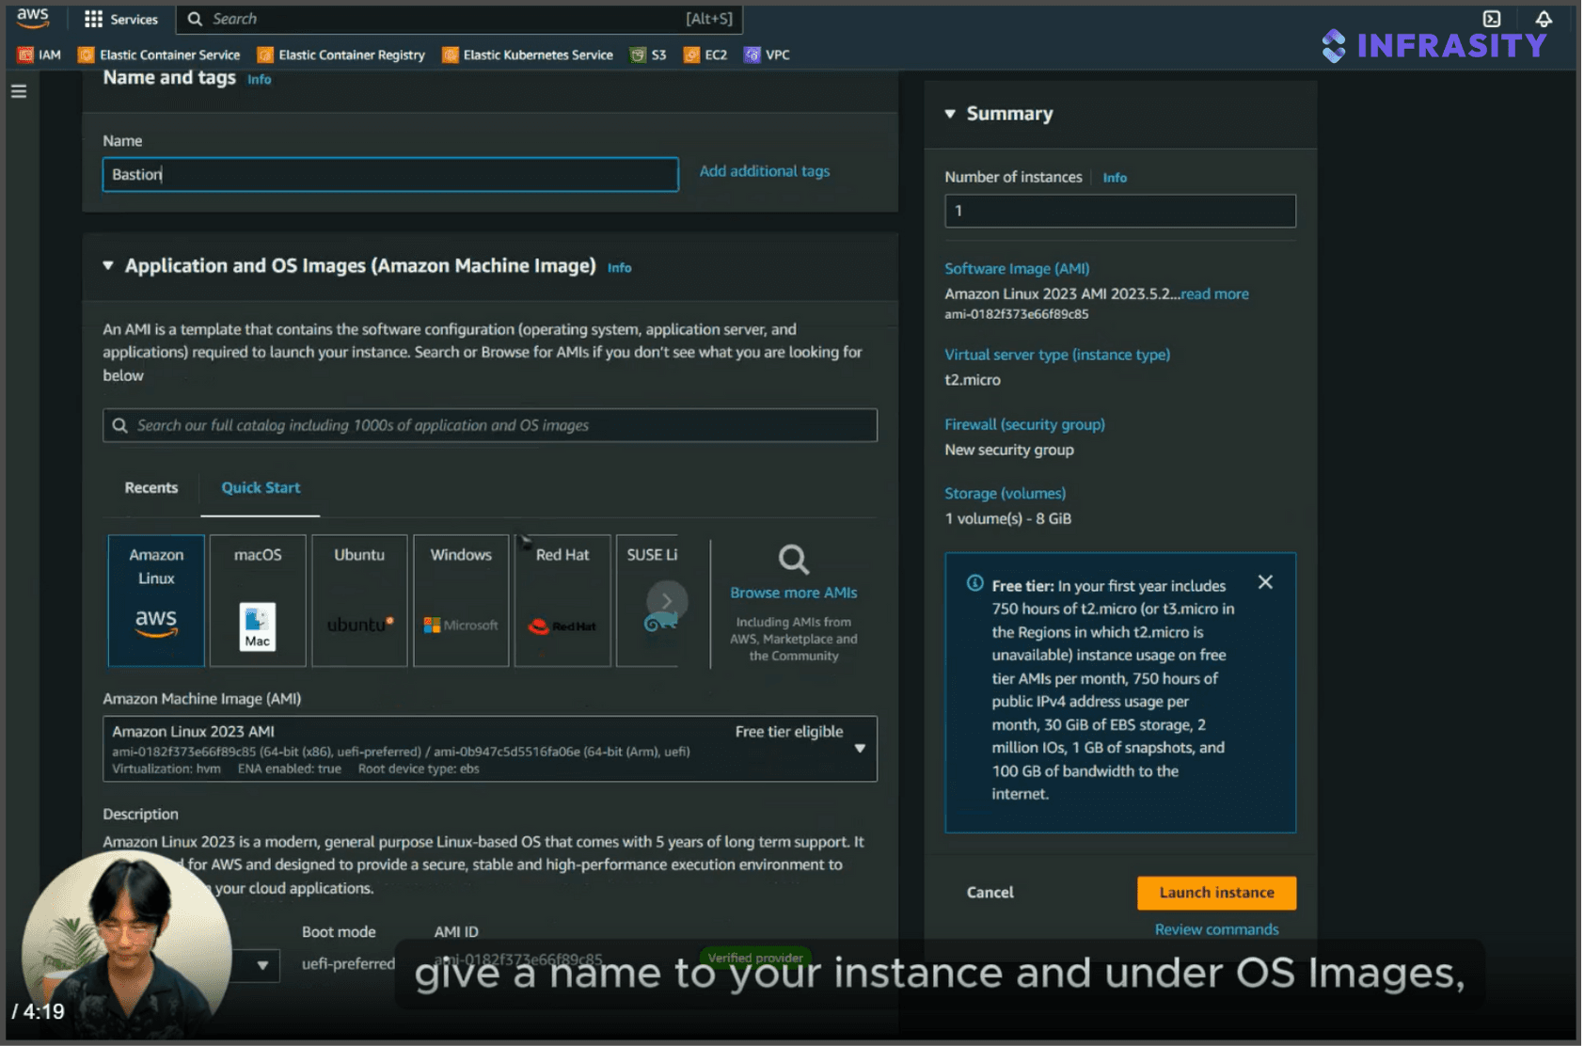Open the notifications bell
This screenshot has width=1584, height=1046.
click(x=1544, y=19)
